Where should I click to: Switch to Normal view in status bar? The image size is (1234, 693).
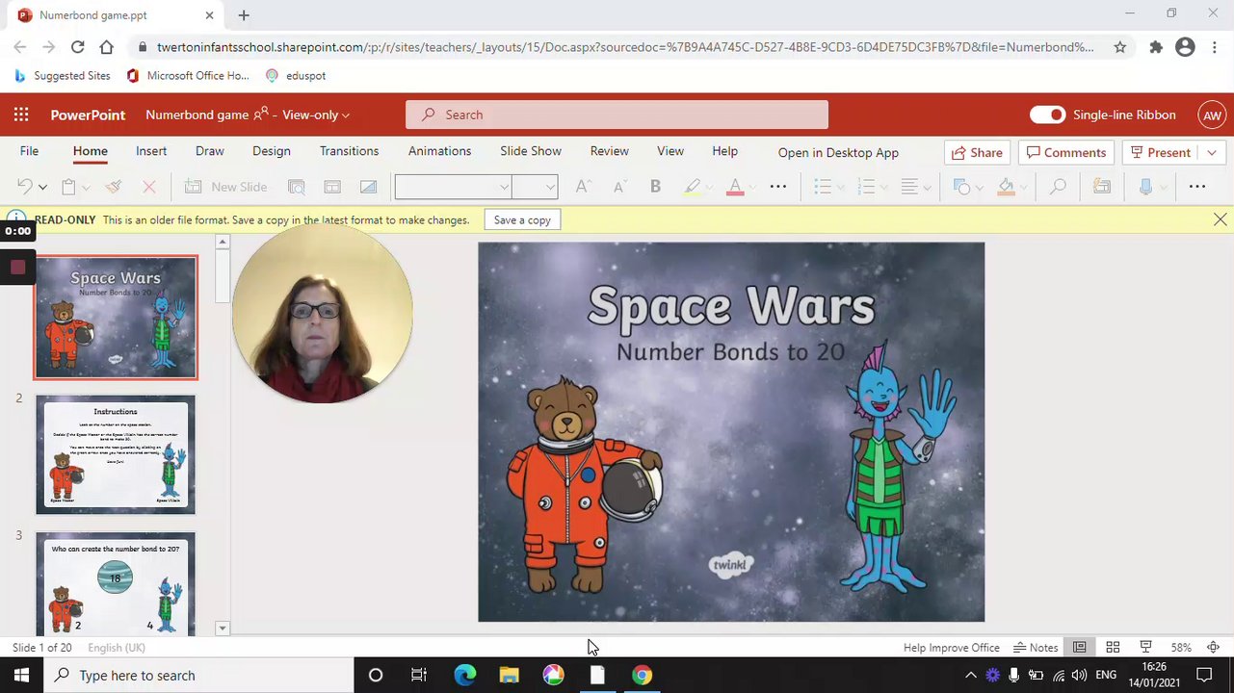coord(1080,647)
